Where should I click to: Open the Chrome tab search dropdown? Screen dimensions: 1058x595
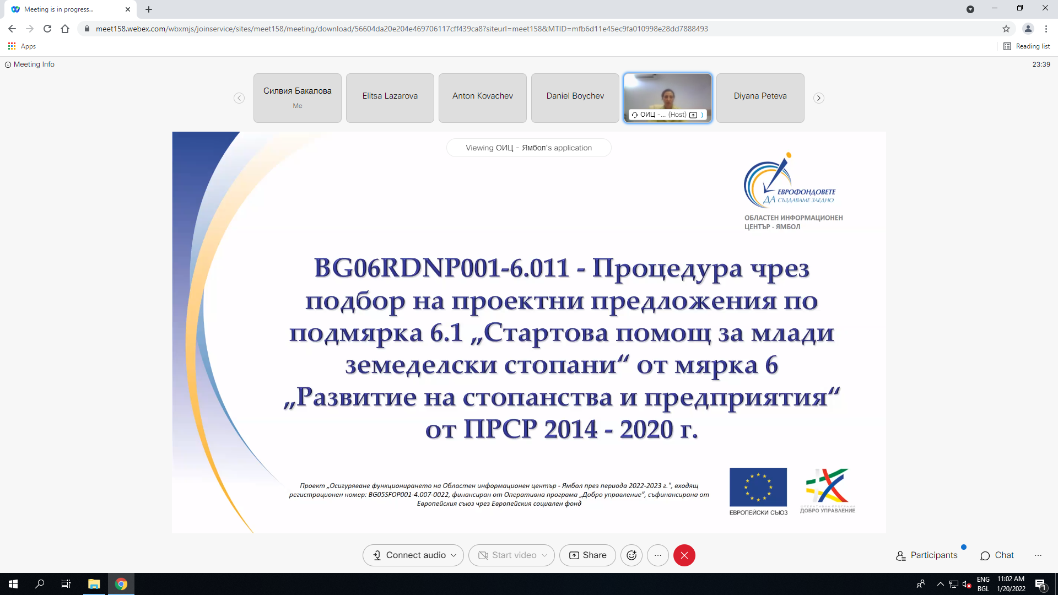point(970,9)
